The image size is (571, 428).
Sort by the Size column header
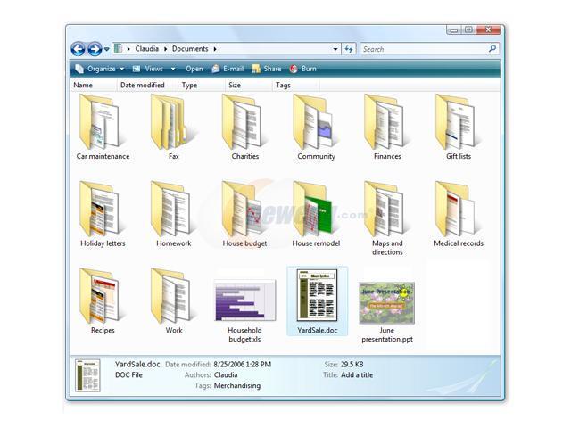[248, 86]
